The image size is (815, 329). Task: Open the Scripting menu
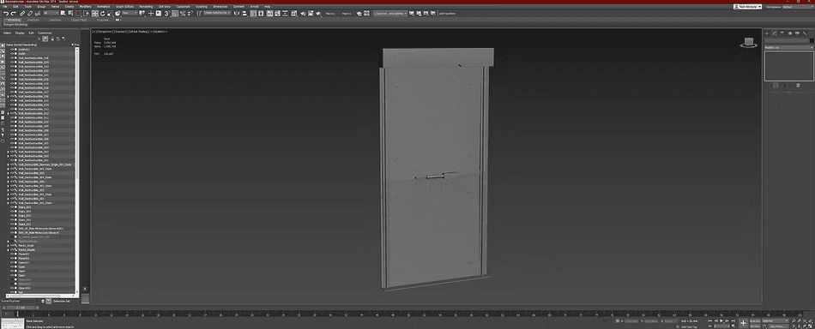pyautogui.click(x=201, y=6)
